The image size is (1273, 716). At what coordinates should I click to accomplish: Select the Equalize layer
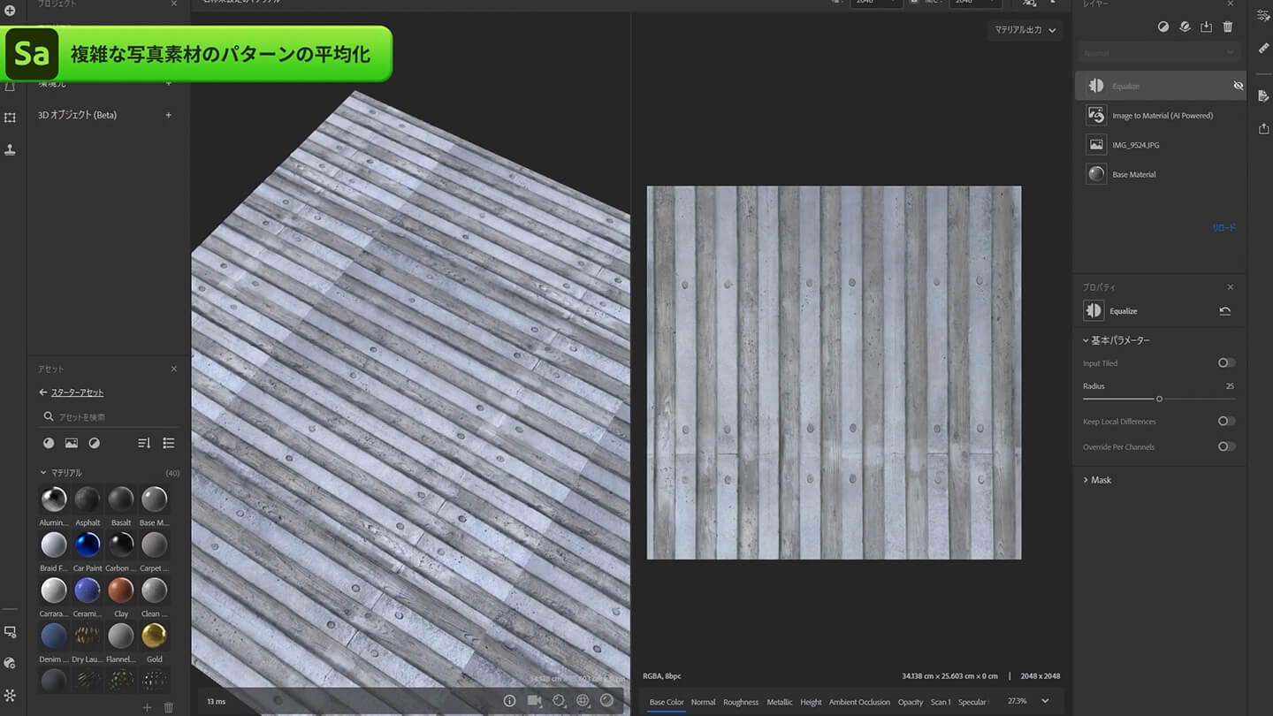[x=1161, y=86]
